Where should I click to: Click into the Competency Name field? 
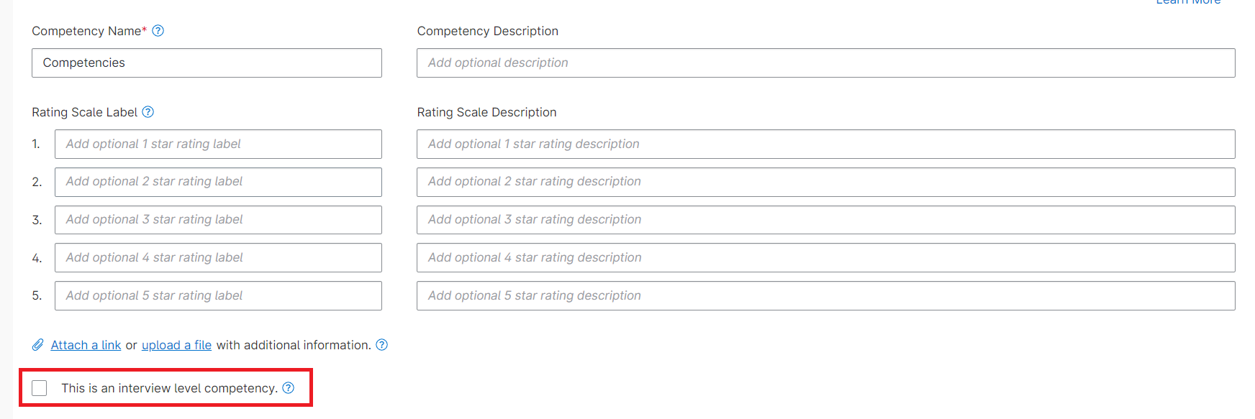[x=207, y=63]
